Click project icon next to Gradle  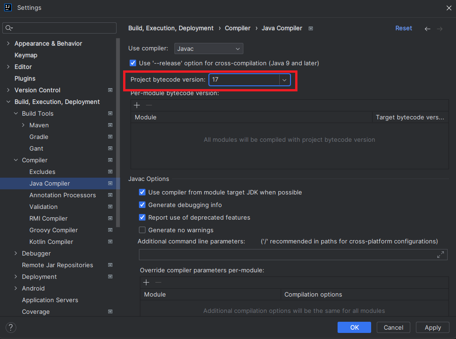click(x=110, y=137)
